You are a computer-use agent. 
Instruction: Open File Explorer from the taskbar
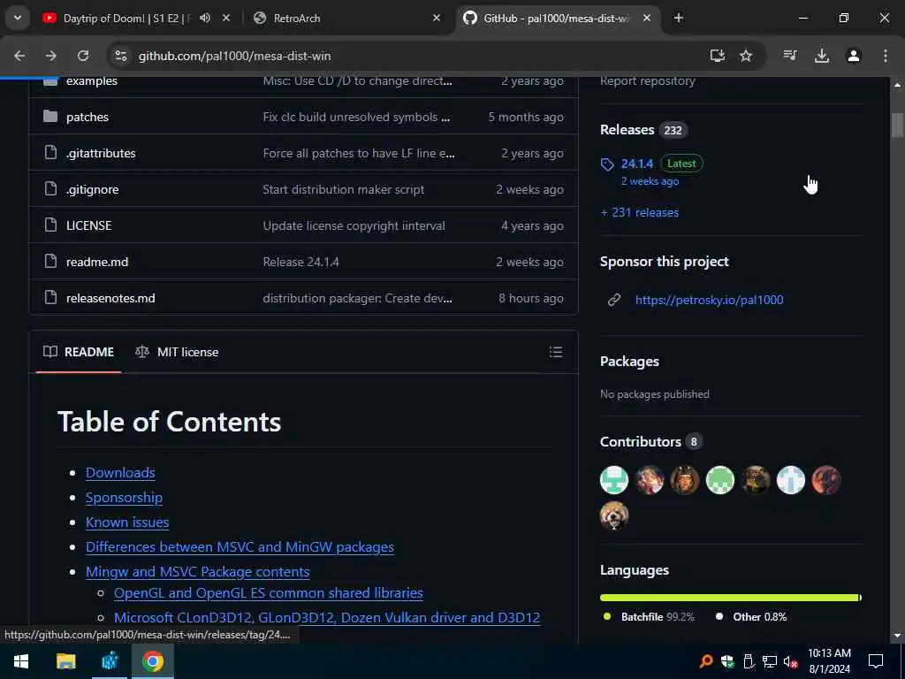pos(65,661)
